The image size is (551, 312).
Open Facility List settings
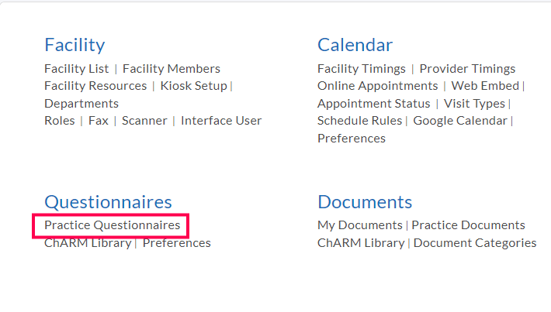pos(78,69)
